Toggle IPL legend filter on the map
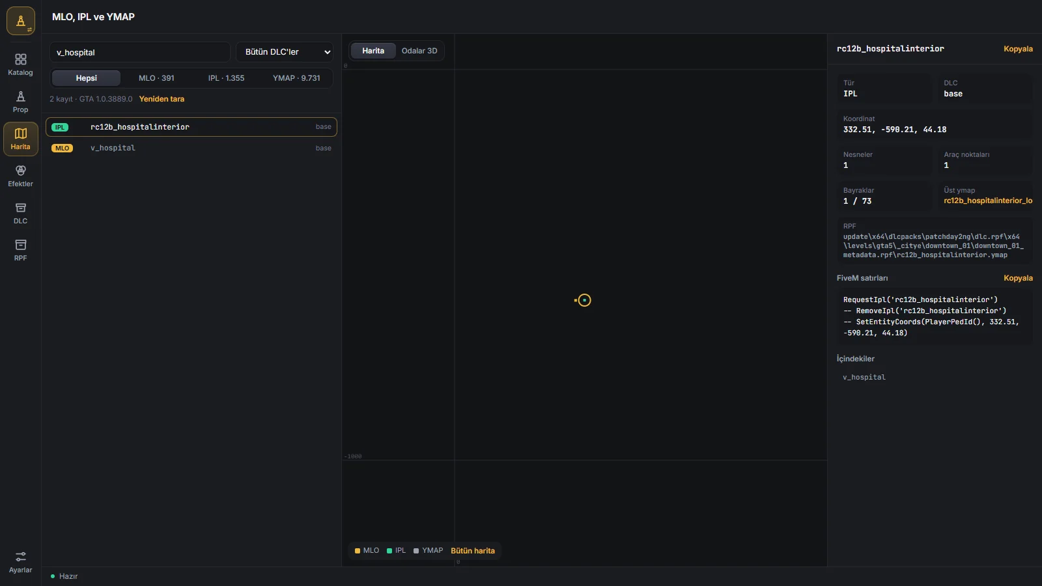The width and height of the screenshot is (1042, 586). [x=396, y=551]
